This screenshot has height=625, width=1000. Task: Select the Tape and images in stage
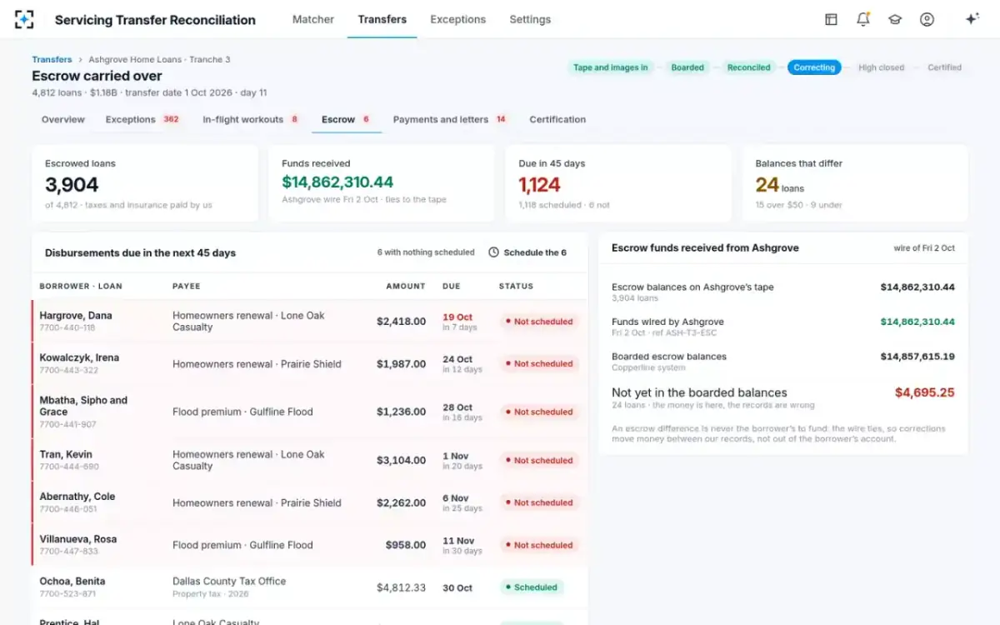(x=611, y=67)
